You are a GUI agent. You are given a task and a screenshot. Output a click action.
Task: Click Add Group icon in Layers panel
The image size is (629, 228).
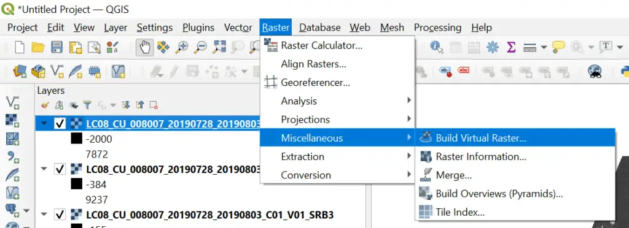click(x=60, y=105)
